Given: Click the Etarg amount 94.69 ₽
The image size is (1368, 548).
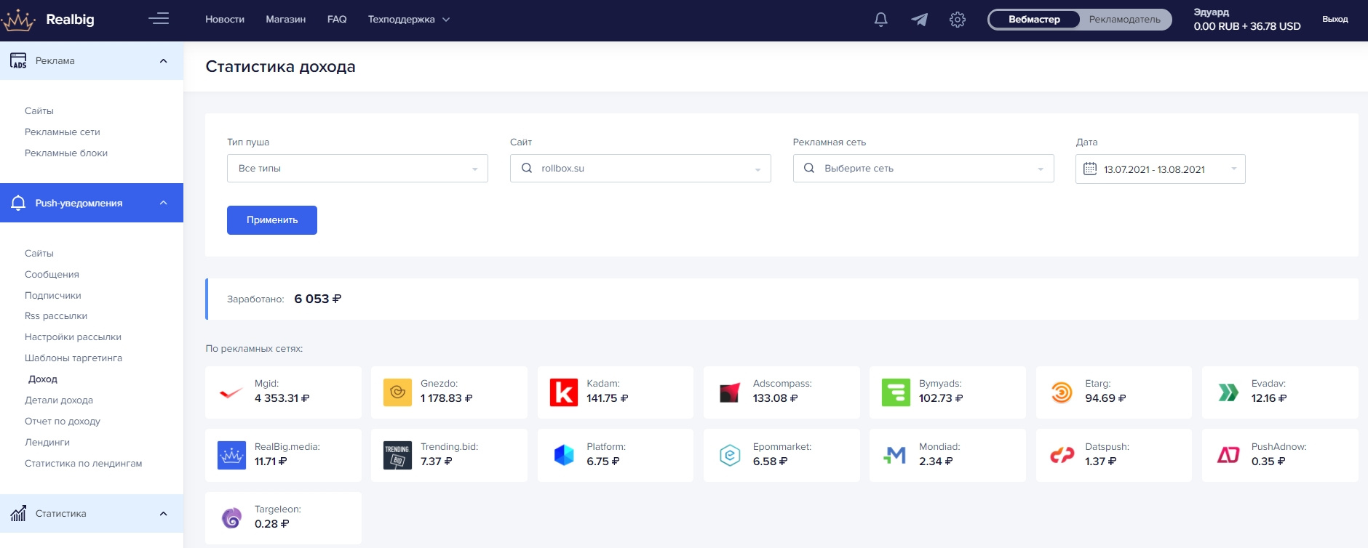Looking at the screenshot, I should [1105, 398].
